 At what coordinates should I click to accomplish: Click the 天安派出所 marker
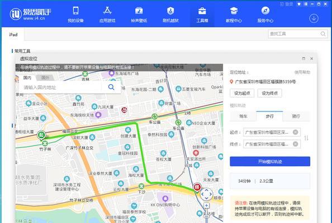(x=196, y=153)
